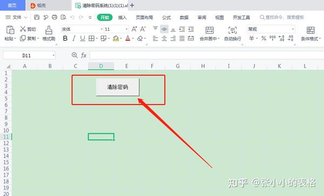
Task: Increase font size with A+ icon
Action: click(x=134, y=29)
